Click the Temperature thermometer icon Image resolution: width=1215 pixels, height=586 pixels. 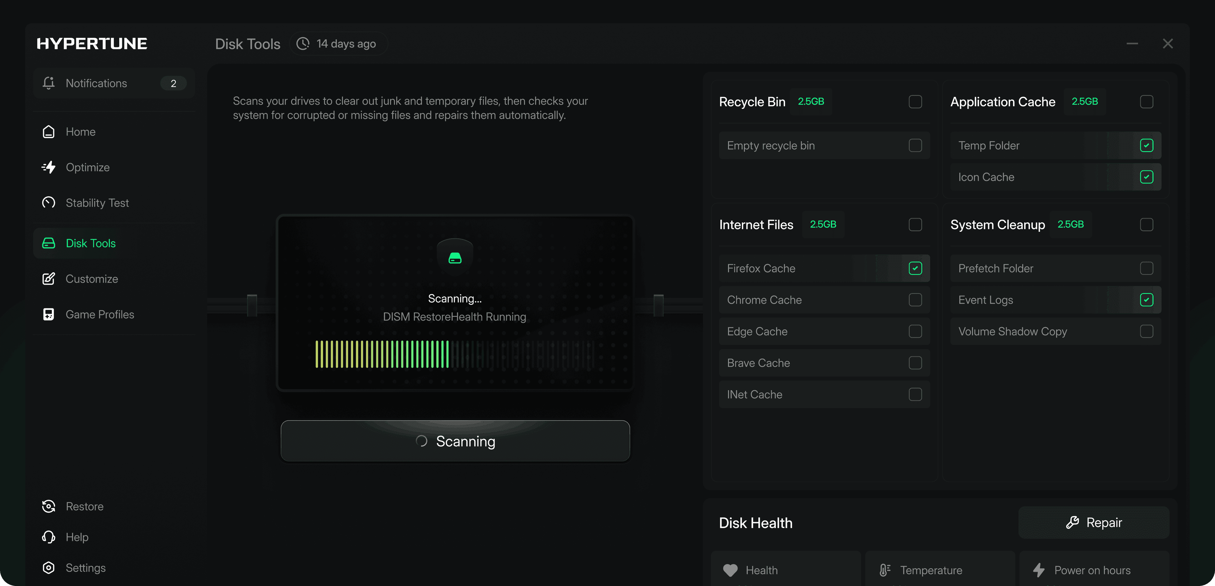(885, 570)
